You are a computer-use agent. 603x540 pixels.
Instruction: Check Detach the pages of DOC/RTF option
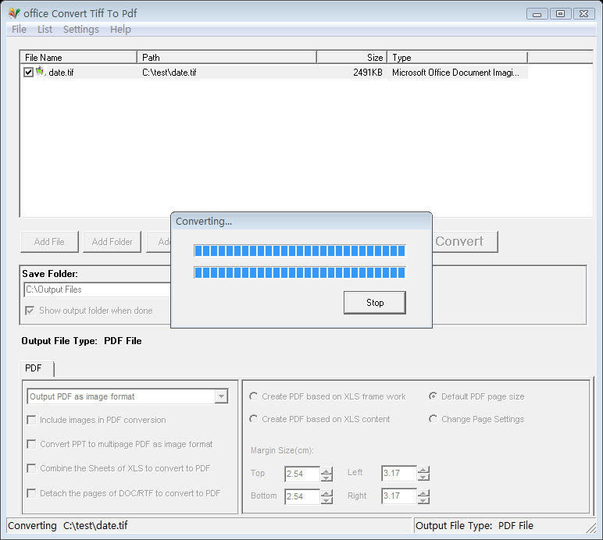pyautogui.click(x=31, y=492)
